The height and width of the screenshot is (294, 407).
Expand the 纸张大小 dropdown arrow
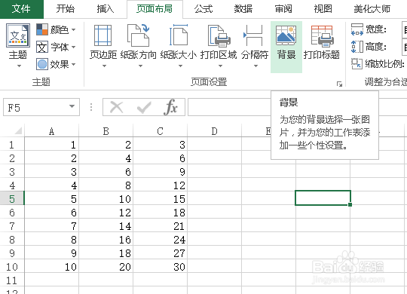(x=180, y=66)
